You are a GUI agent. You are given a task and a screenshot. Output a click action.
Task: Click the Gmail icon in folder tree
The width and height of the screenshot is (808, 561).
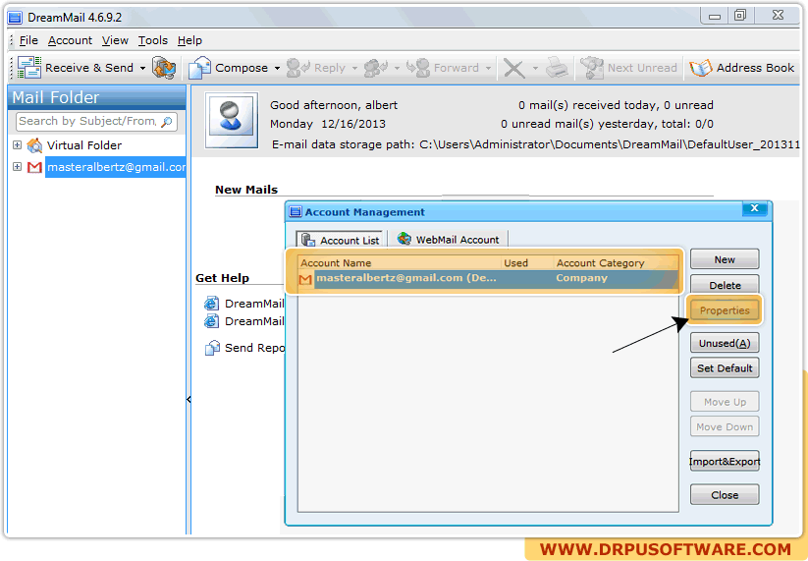pyautogui.click(x=34, y=167)
